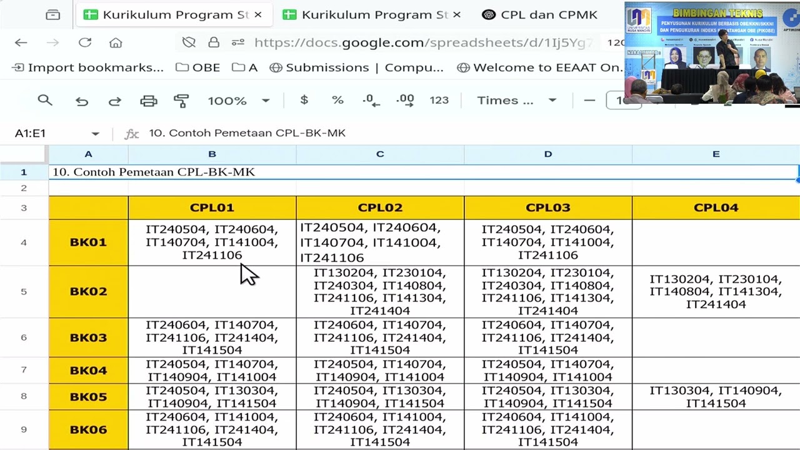Increase decimal places
This screenshot has width=800, height=450.
(x=405, y=100)
